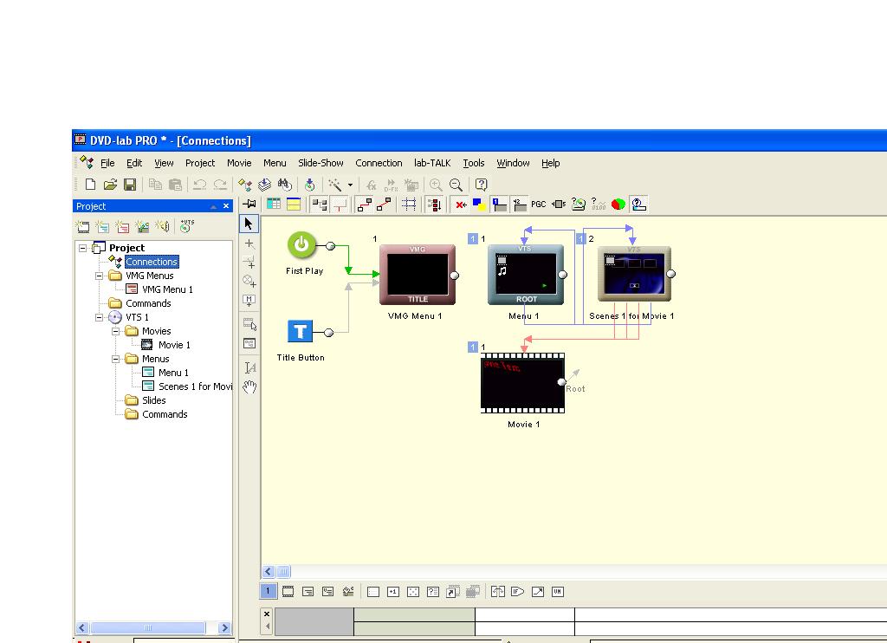Screen dimensions: 887x643
Task: Toggle the blue-yellow squares icon
Action: [x=479, y=205]
